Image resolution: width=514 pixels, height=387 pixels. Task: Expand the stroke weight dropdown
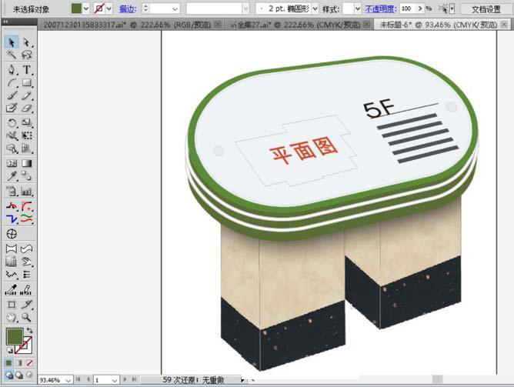(175, 8)
